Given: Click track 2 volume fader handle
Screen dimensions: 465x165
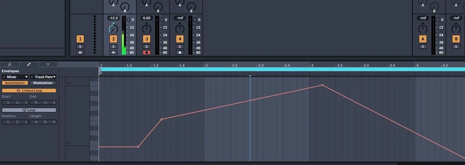Looking at the screenshot, I should 128,20.
